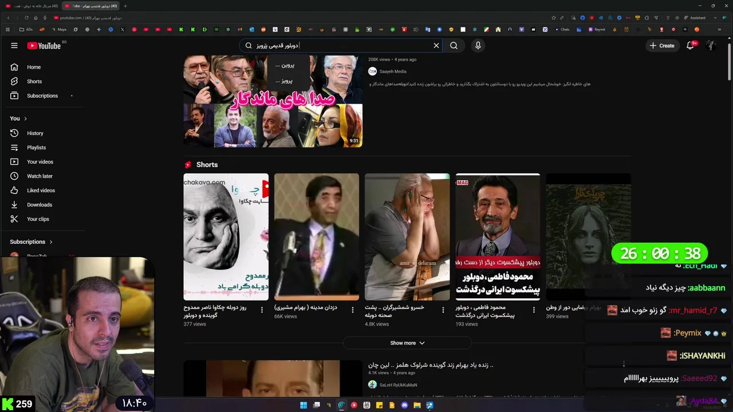Open the Maya bookmark
This screenshot has width=733, height=412.
point(58,29)
